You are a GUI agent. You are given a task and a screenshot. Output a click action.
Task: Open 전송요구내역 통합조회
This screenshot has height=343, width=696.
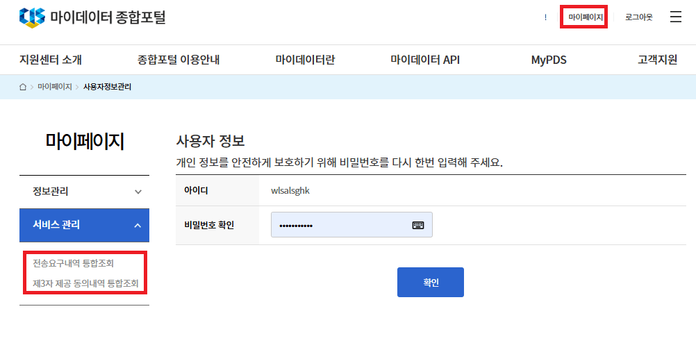(73, 264)
